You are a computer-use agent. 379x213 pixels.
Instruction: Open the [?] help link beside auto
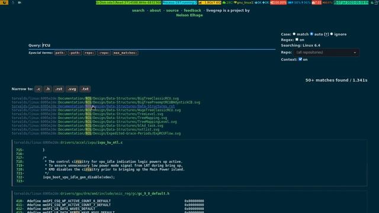[326, 34]
